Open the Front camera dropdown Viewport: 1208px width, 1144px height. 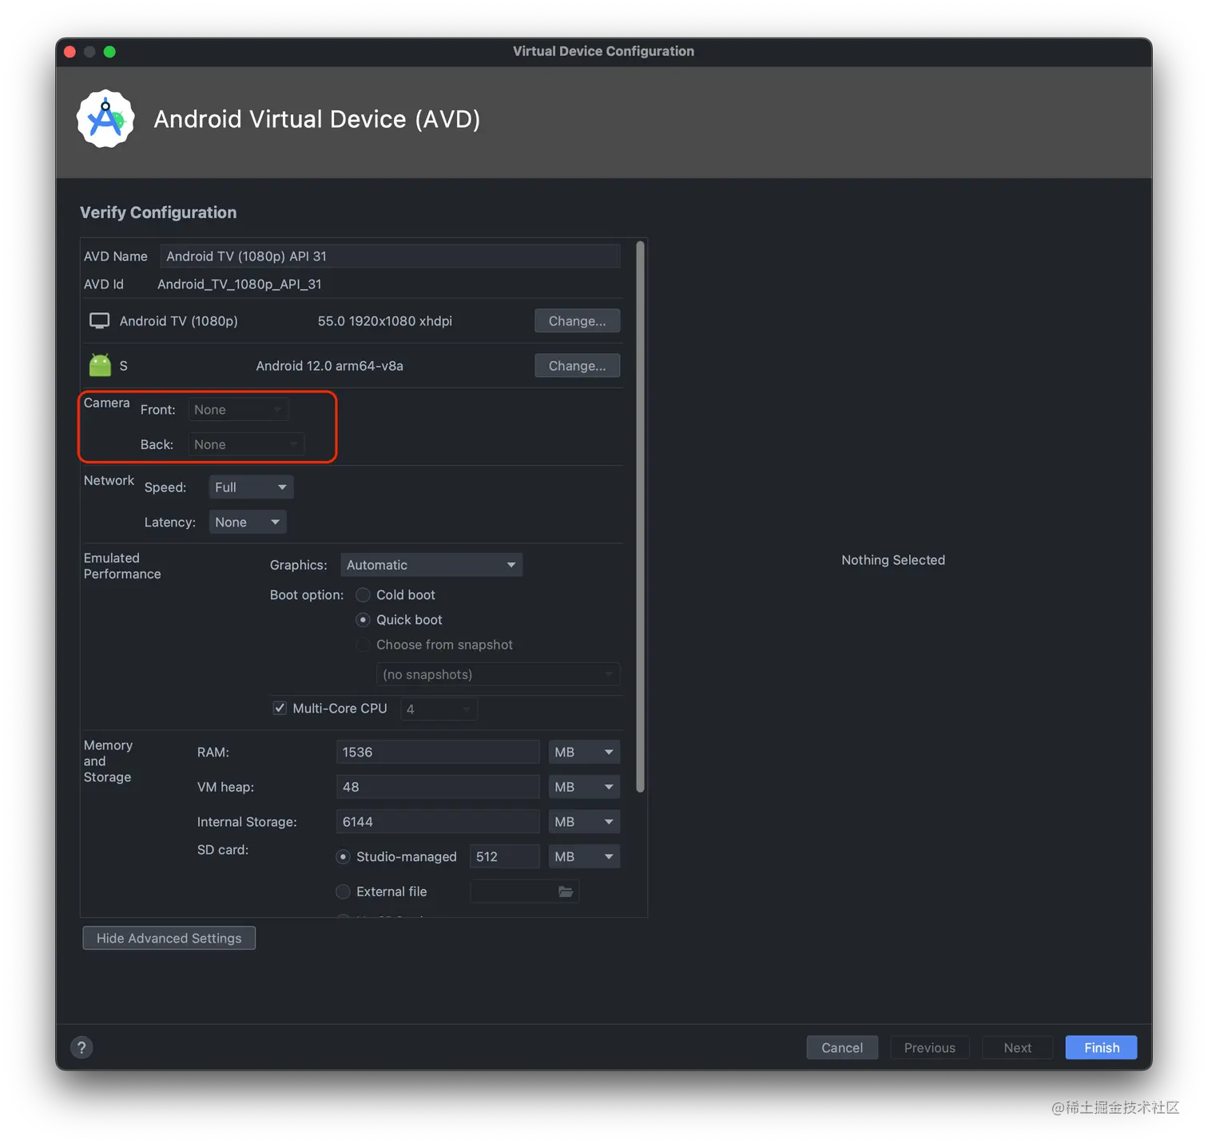coord(237,409)
